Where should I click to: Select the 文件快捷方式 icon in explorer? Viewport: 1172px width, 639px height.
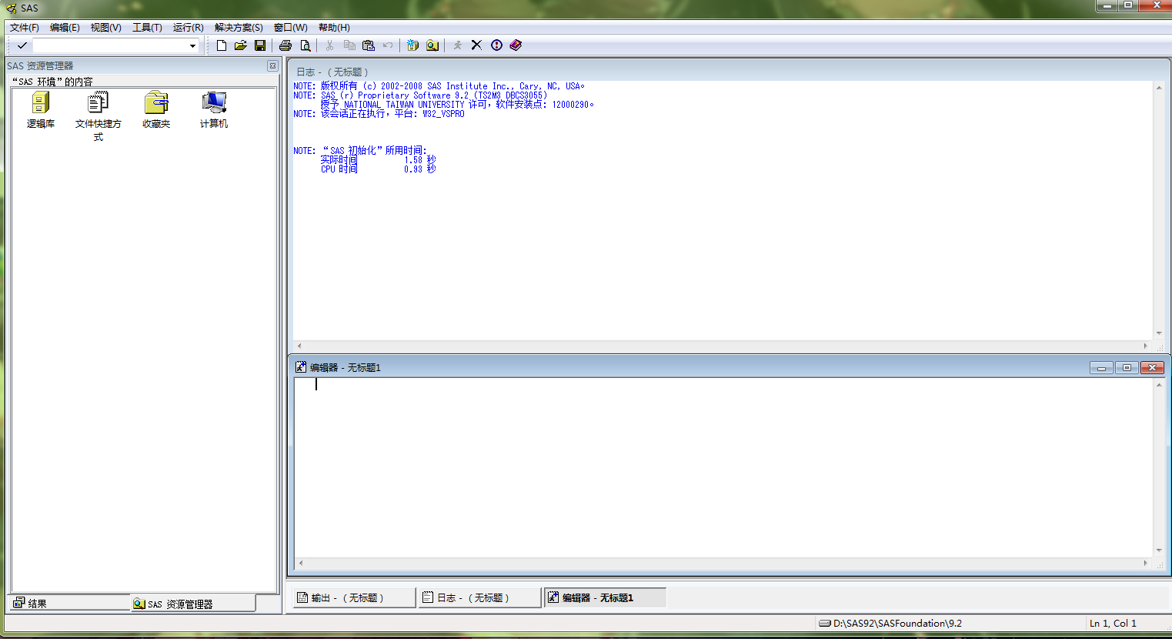coord(99,116)
